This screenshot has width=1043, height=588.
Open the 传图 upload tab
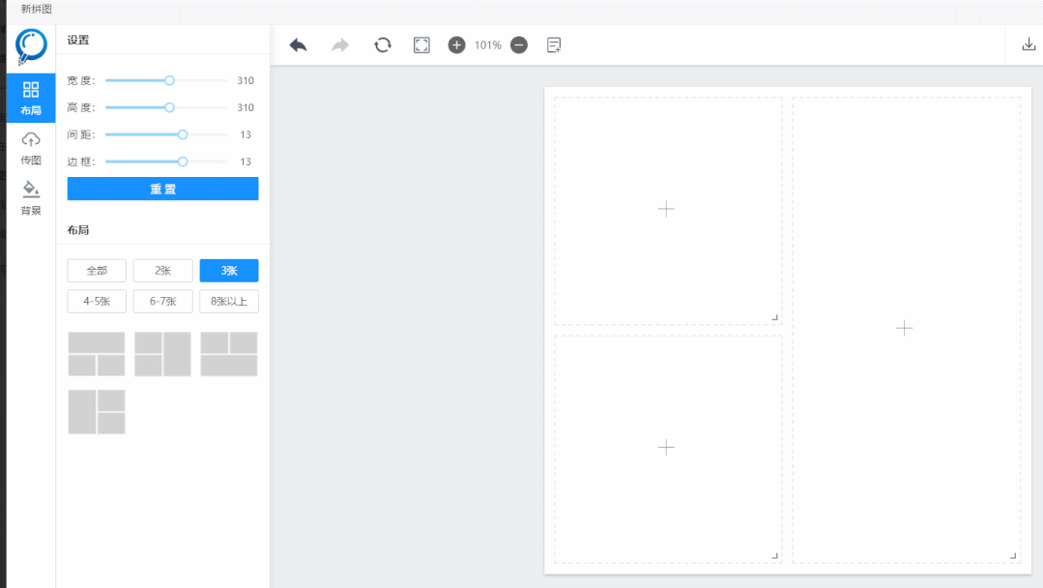tap(31, 148)
